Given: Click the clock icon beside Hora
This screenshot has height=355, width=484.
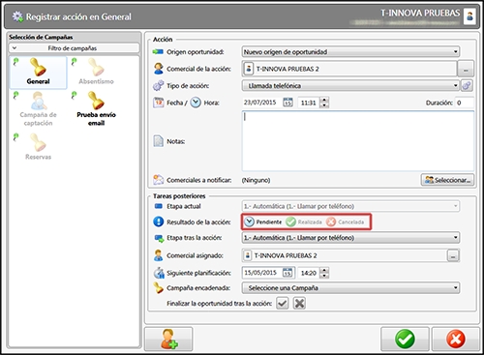Looking at the screenshot, I should [x=196, y=103].
